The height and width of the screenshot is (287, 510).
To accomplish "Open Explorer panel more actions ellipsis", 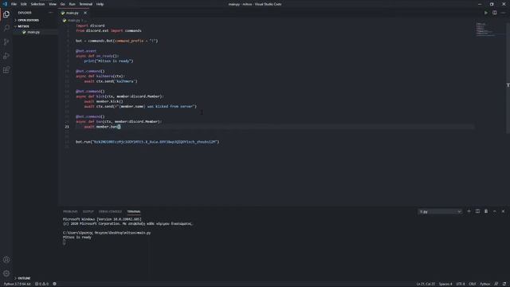I will pos(50,13).
